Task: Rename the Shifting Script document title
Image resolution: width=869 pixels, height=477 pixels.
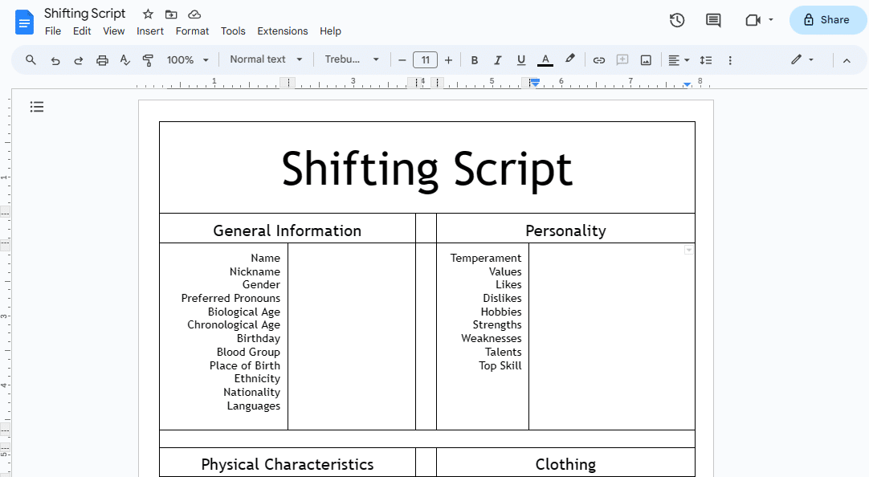Action: (x=85, y=14)
